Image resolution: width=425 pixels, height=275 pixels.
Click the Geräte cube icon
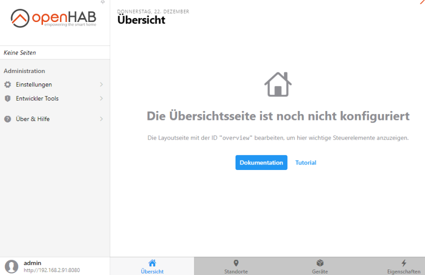click(x=320, y=263)
